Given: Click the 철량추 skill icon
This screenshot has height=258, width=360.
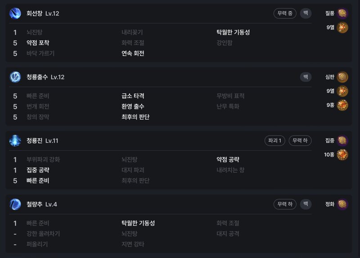Looking at the screenshot, I should [x=15, y=204].
